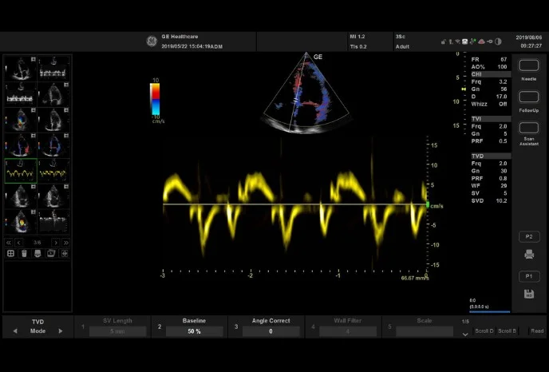Click the grid layout icon below the thumbnails
This screenshot has width=549, height=372.
click(x=10, y=253)
